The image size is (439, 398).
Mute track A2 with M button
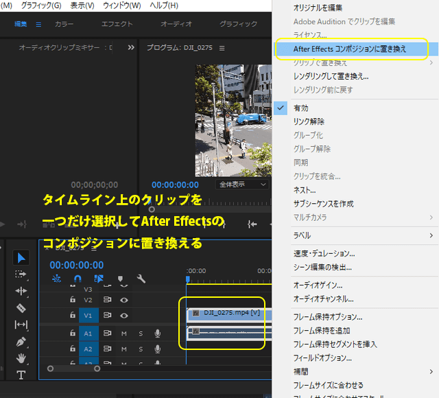click(x=124, y=349)
